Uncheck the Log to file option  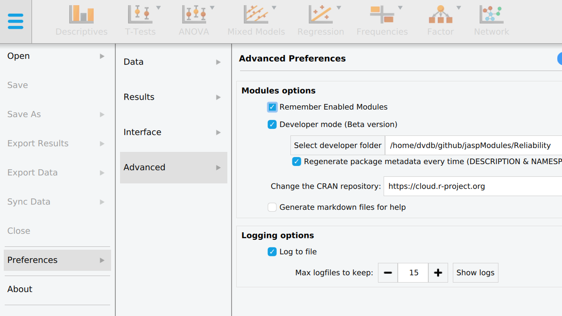tap(272, 252)
